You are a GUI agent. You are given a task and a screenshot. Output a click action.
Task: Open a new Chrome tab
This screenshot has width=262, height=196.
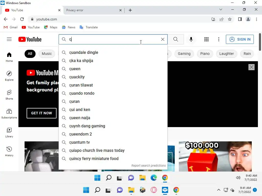[130, 10]
